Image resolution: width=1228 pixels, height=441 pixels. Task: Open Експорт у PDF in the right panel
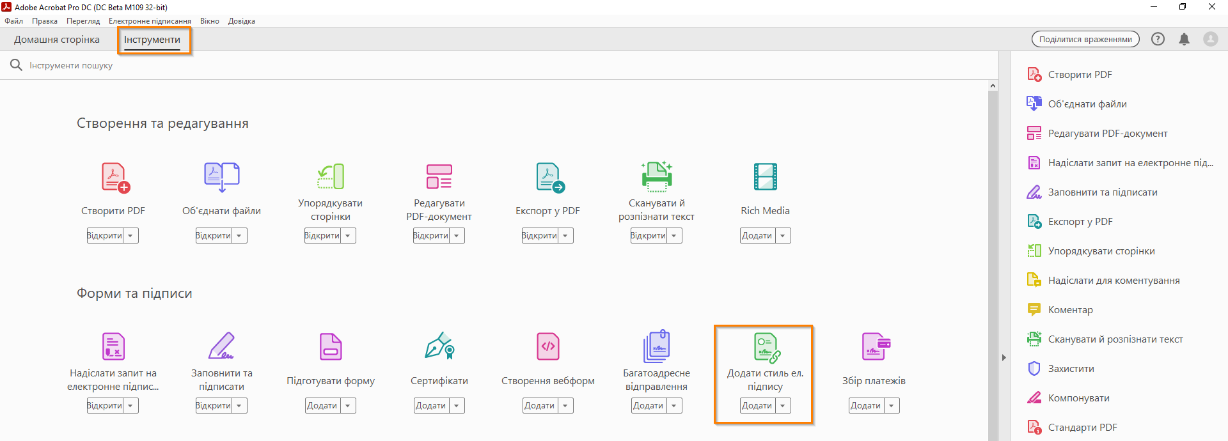(x=1069, y=221)
